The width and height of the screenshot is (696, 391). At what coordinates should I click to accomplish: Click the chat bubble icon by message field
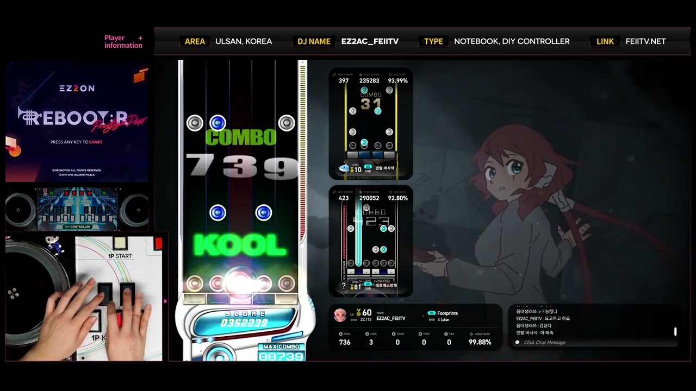pos(517,343)
